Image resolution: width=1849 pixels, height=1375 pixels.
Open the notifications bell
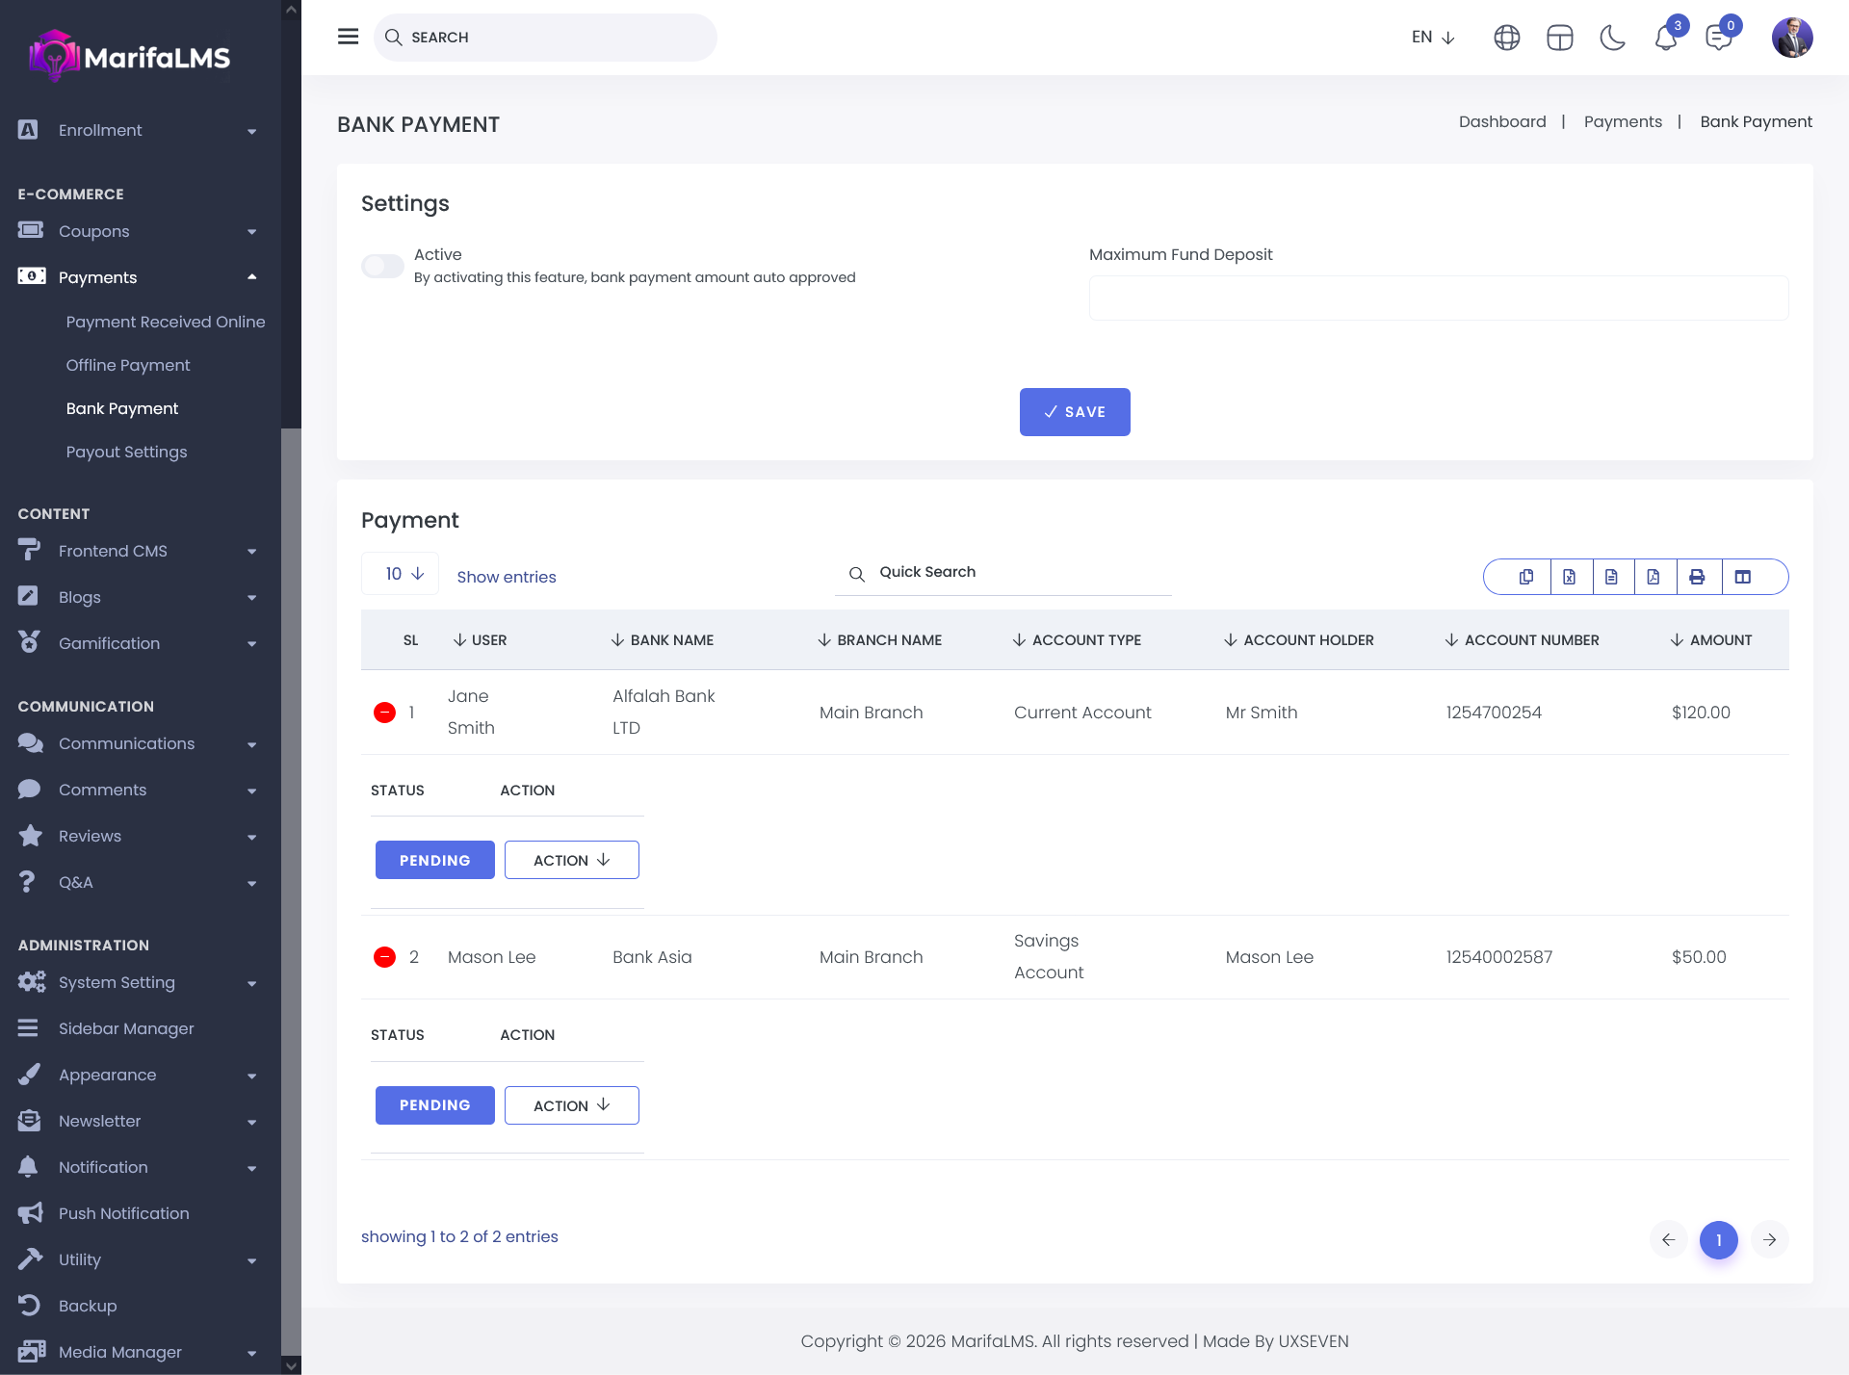coord(1666,38)
